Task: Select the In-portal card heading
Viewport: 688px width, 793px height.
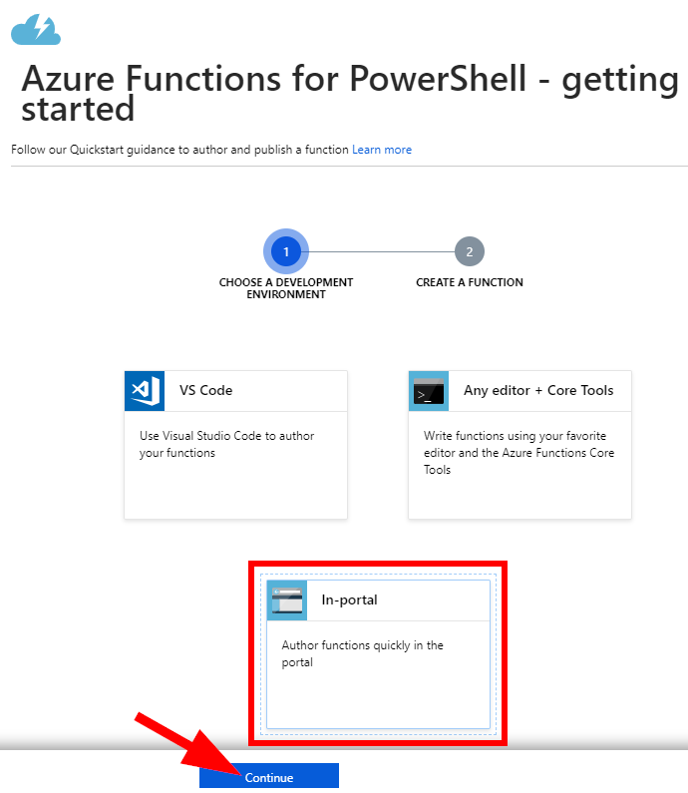Action: pos(349,599)
